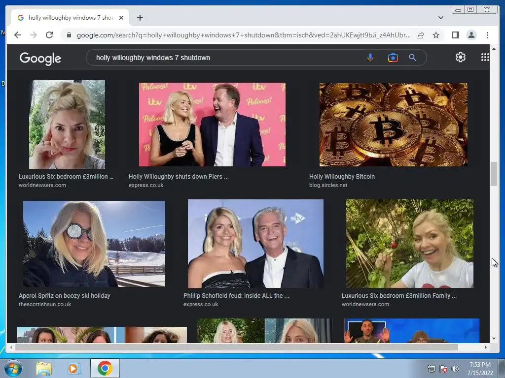Open Windows Explorer from the taskbar
The height and width of the screenshot is (378, 505).
pos(44,369)
